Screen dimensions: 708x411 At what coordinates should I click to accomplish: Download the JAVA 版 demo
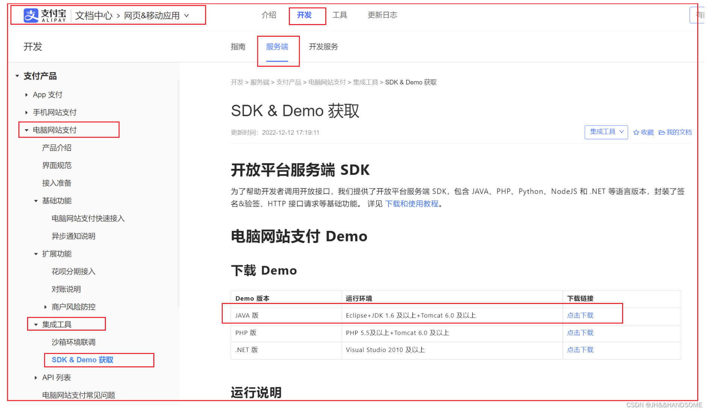tap(580, 315)
